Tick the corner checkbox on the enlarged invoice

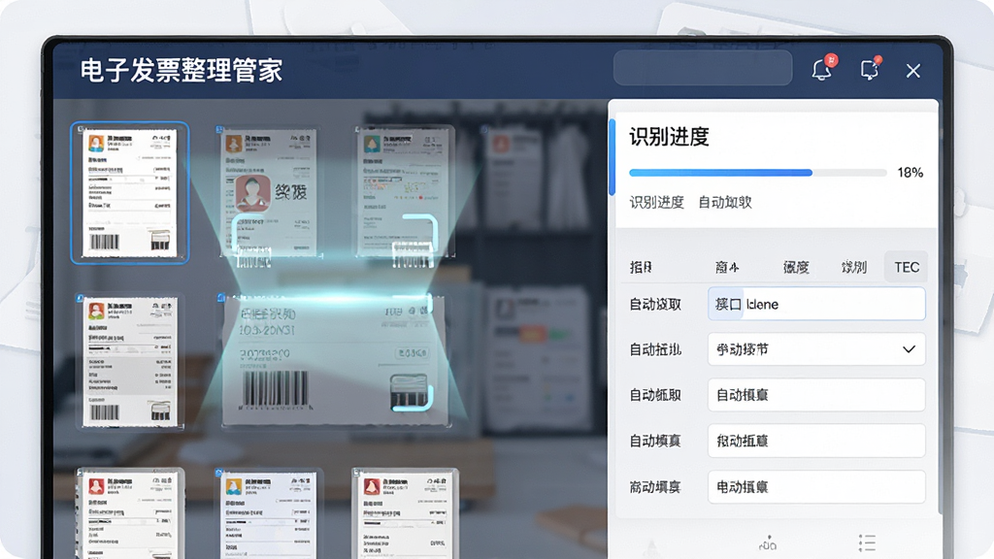pos(221,297)
